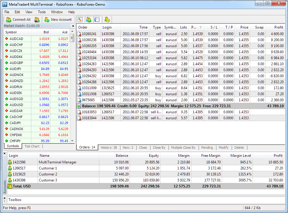This screenshot has height=213, width=288.
Task: Click the MultiTerminal Manager account icon
Action: (x=10, y=162)
